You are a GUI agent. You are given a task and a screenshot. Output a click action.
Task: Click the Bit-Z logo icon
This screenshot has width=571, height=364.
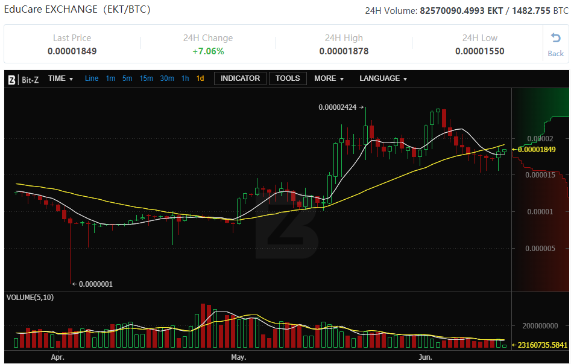coord(11,78)
